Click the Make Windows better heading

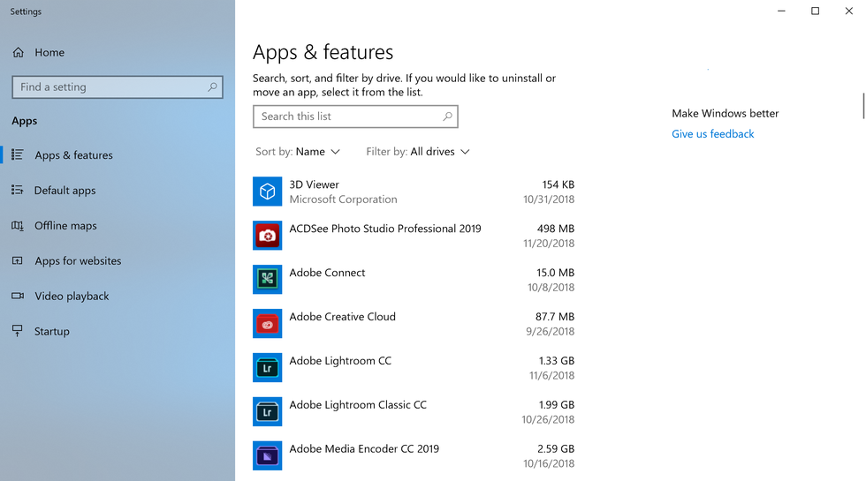[x=725, y=114]
